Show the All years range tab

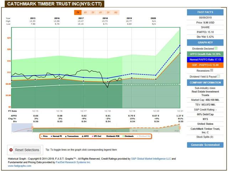(x=116, y=12)
